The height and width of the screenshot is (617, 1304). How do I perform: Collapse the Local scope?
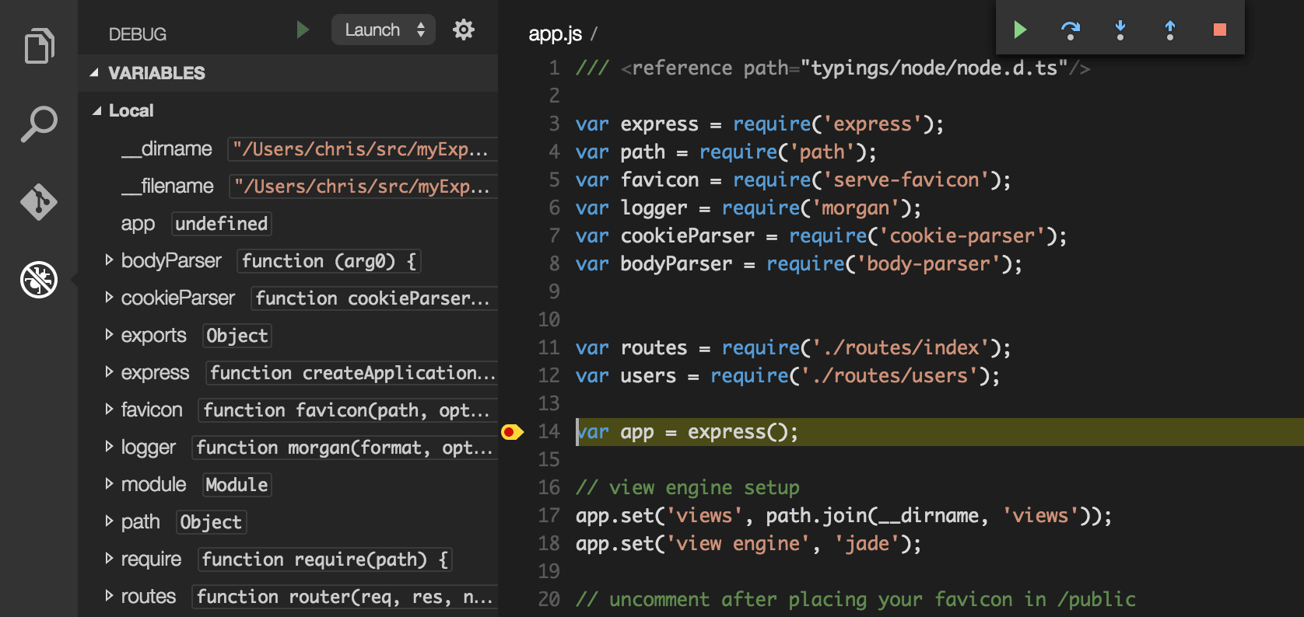coord(97,111)
